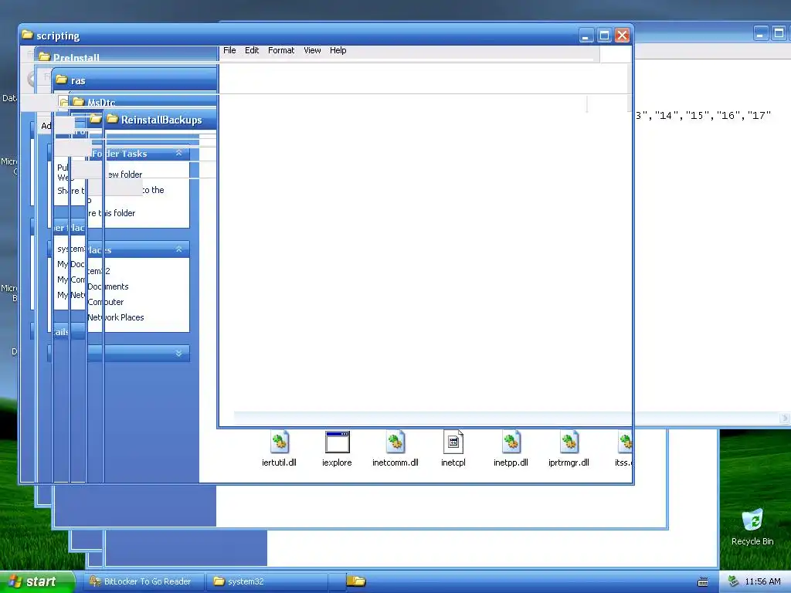Maximize the scripting window
This screenshot has width=791, height=593.
coord(604,36)
